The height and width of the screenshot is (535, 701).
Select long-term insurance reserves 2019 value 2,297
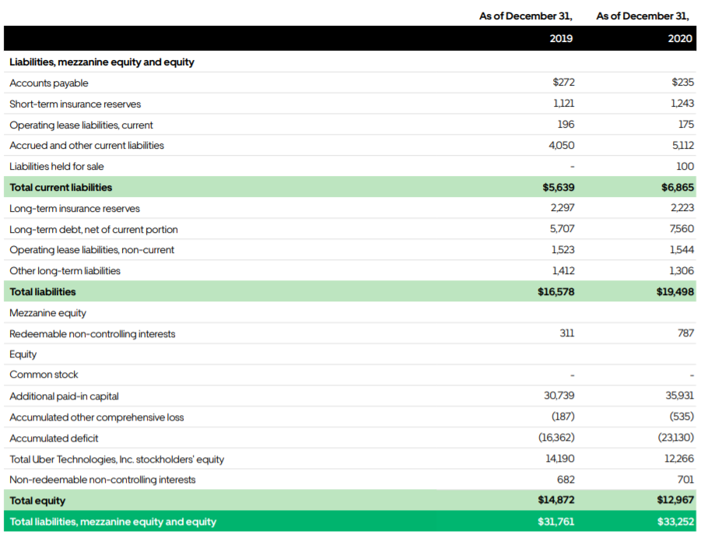(563, 208)
